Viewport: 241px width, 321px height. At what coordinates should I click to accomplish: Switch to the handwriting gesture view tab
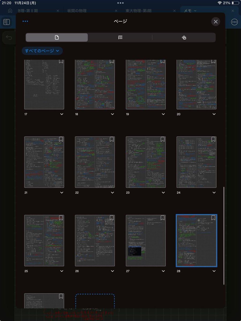click(x=184, y=37)
